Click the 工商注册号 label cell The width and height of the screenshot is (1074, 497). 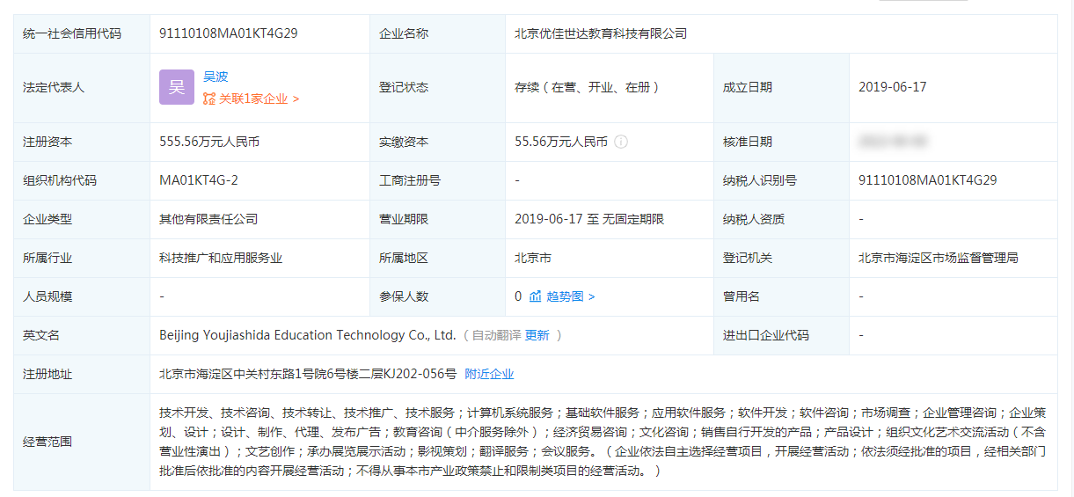click(x=437, y=180)
